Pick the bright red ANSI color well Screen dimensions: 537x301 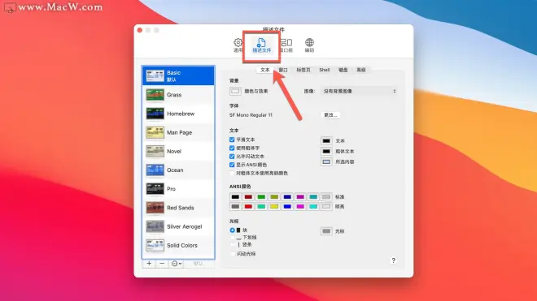pos(248,207)
